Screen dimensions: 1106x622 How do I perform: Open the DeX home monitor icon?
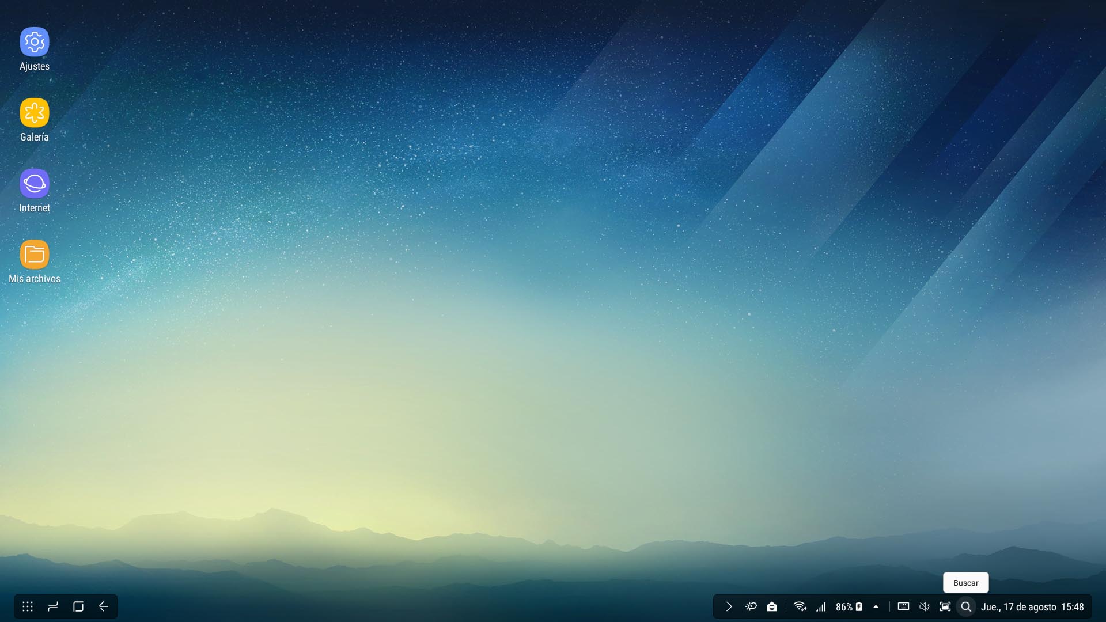[772, 606]
